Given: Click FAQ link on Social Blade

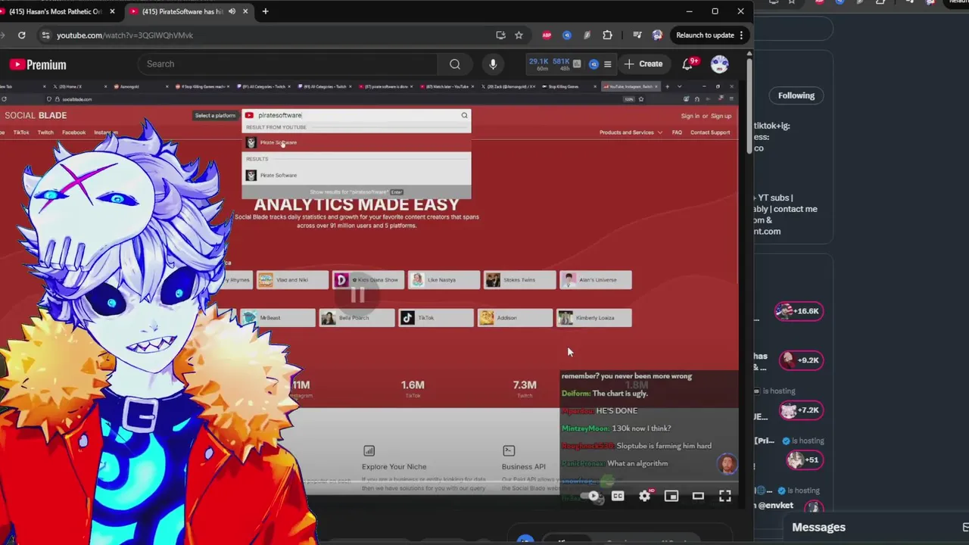Looking at the screenshot, I should point(677,132).
